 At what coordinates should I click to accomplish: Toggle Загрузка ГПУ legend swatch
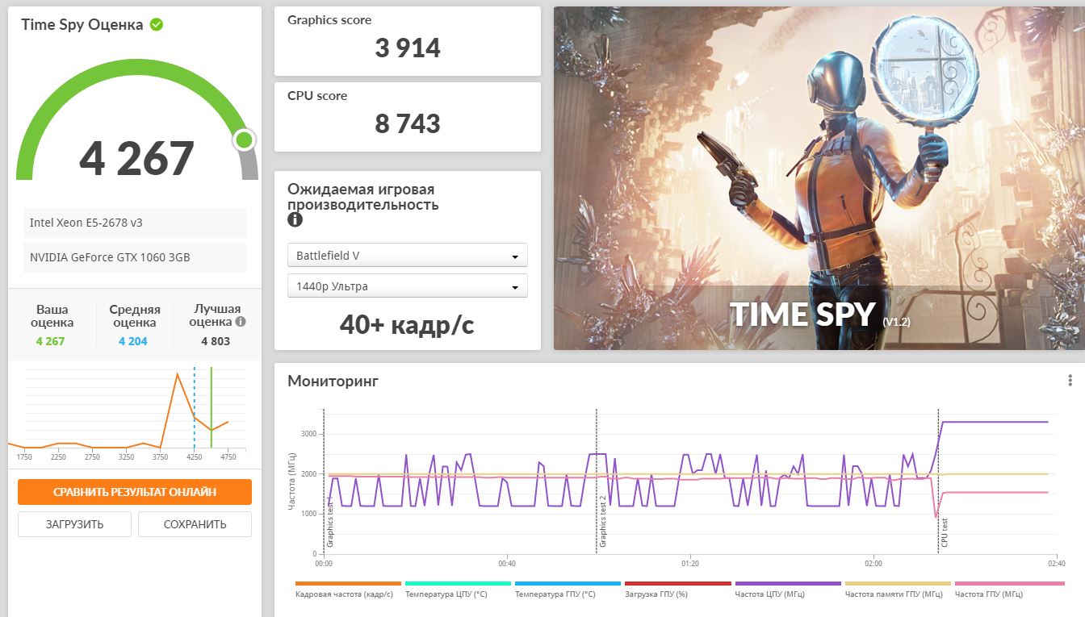(x=677, y=583)
